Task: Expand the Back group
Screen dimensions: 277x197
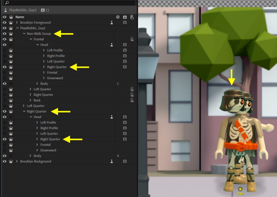Action: tap(30, 100)
